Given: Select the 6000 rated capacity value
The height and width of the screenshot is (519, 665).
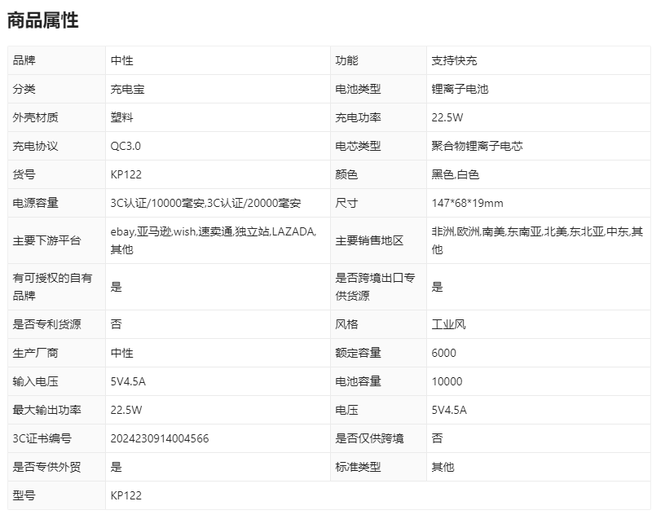Looking at the screenshot, I should (443, 353).
